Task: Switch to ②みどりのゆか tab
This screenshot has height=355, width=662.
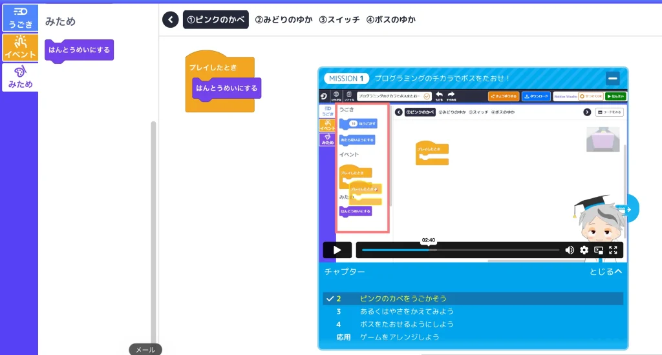Action: [284, 19]
